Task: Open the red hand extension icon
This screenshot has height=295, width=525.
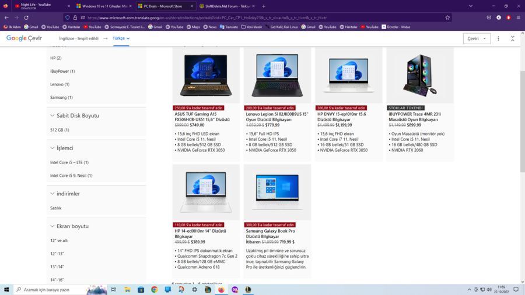Action: tap(508, 17)
